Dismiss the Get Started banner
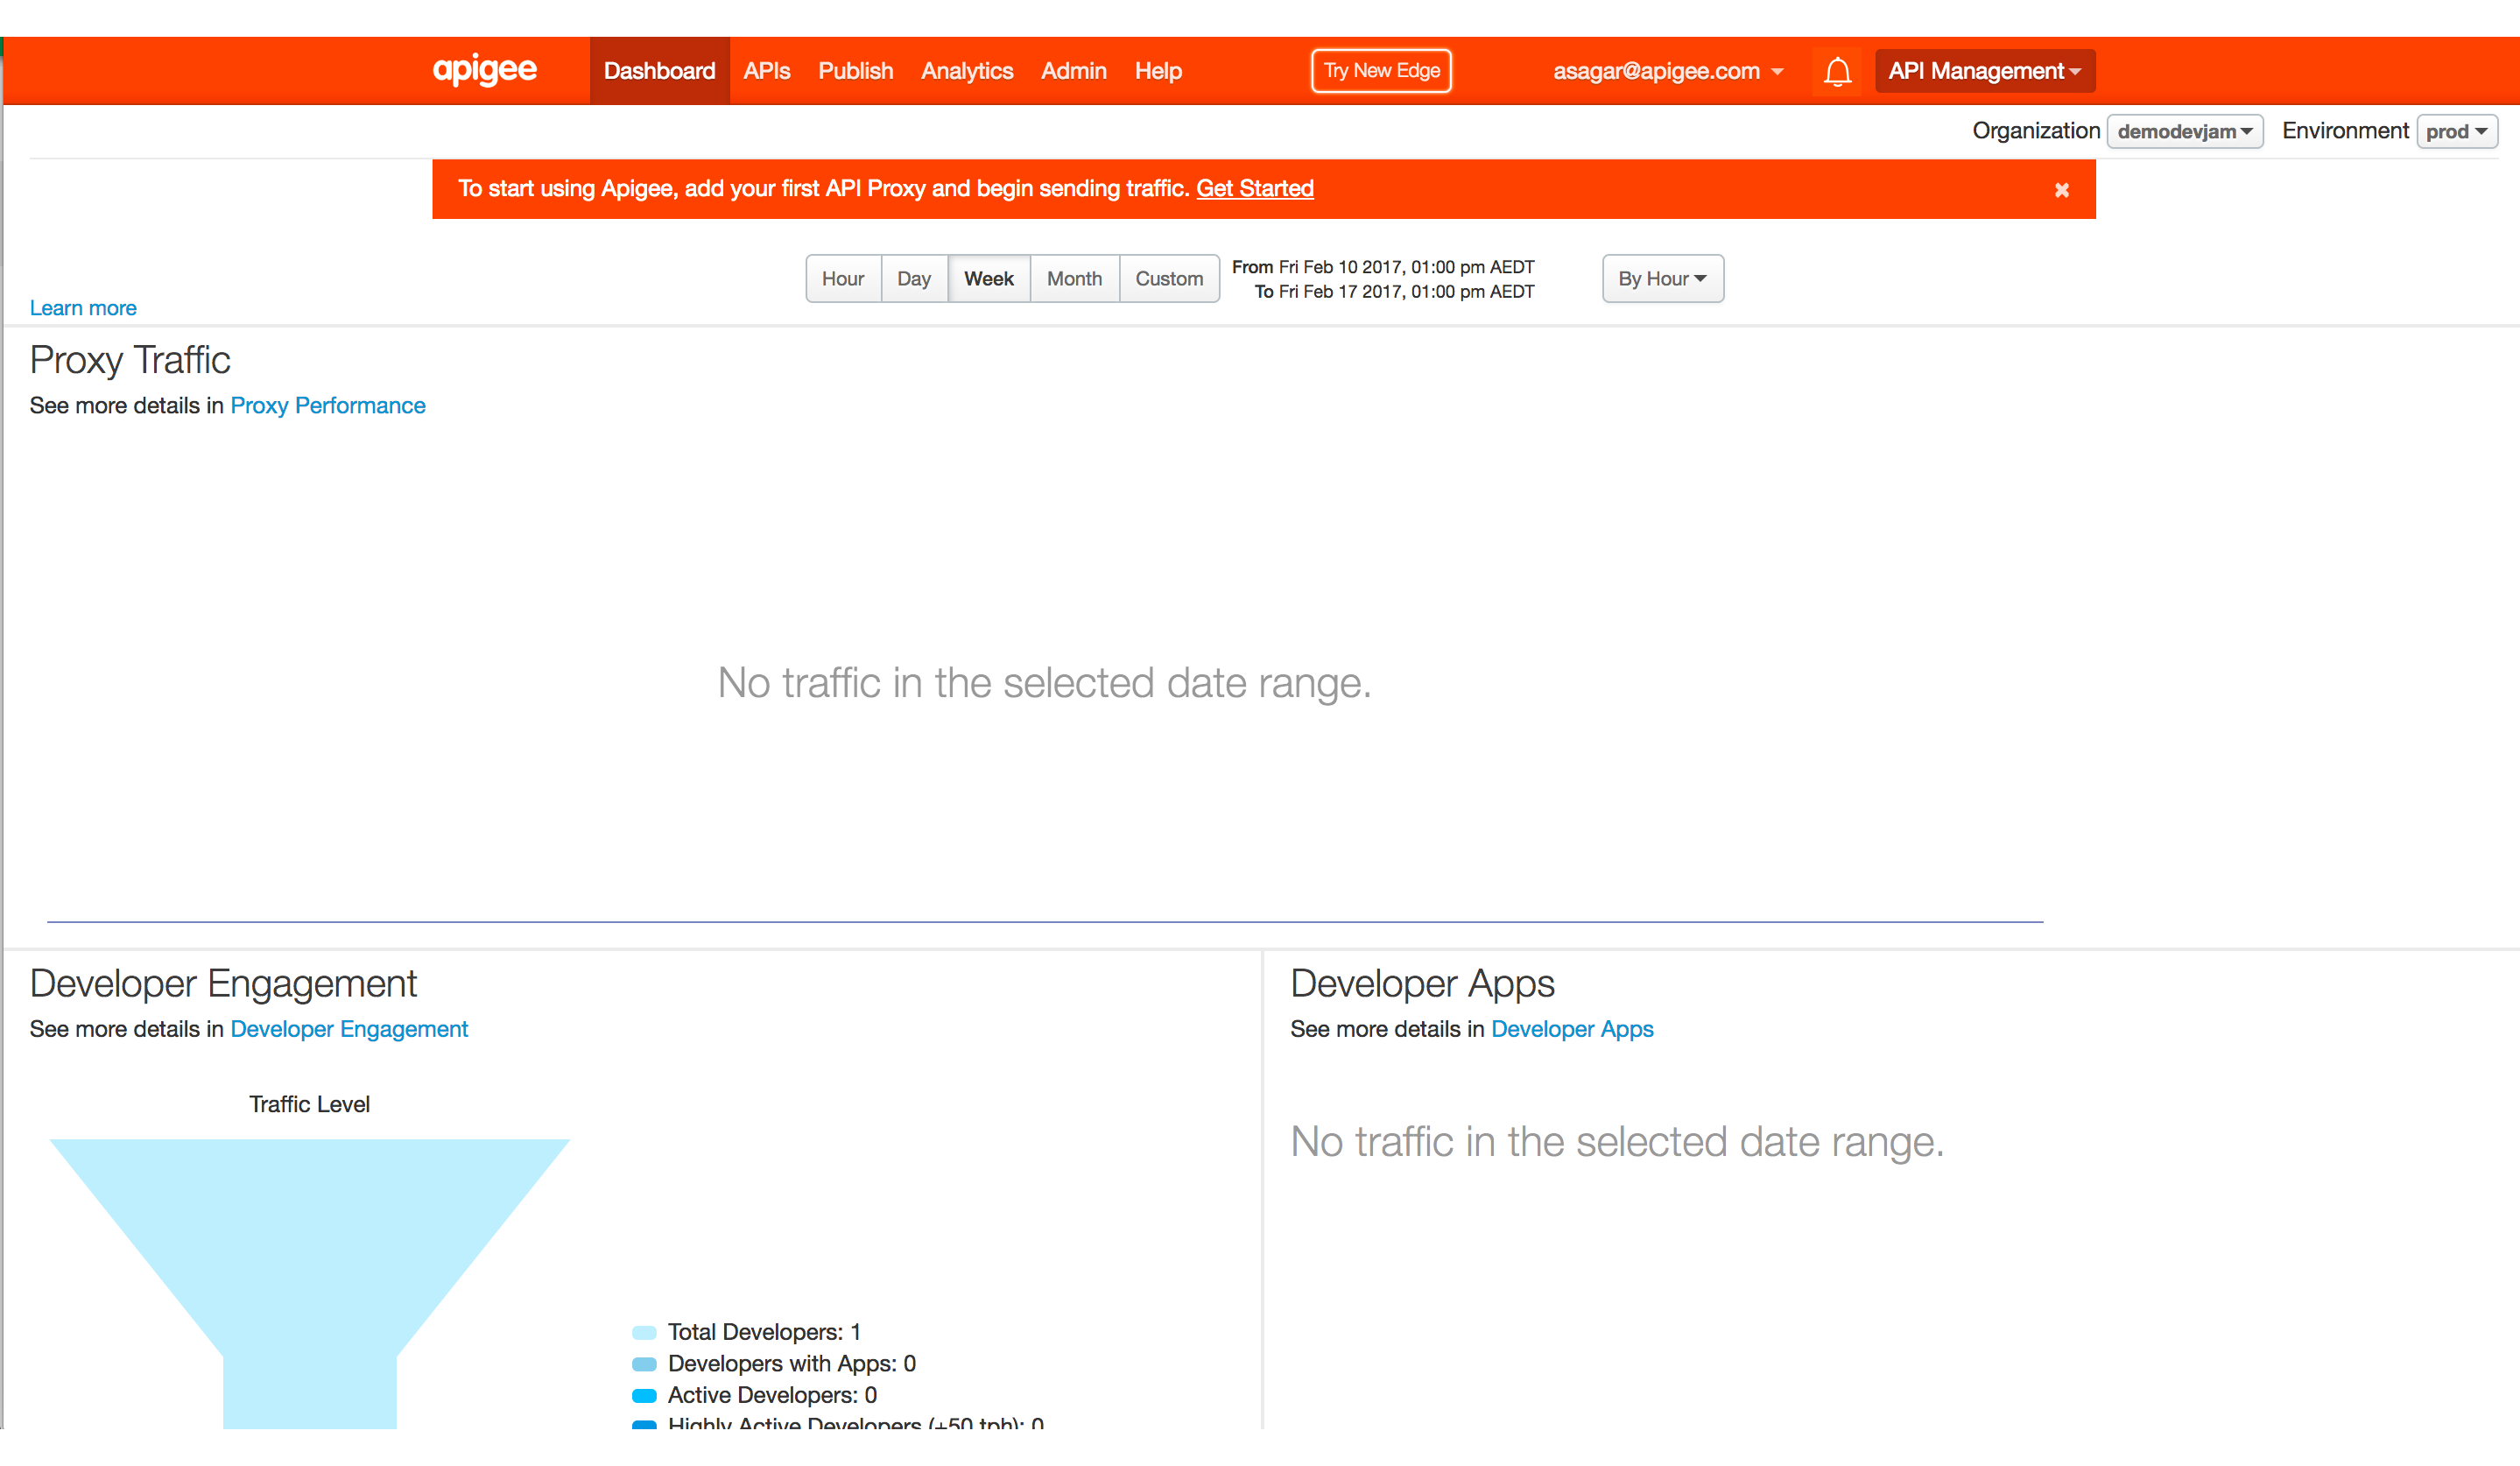Image resolution: width=2520 pixels, height=1466 pixels. click(2061, 190)
